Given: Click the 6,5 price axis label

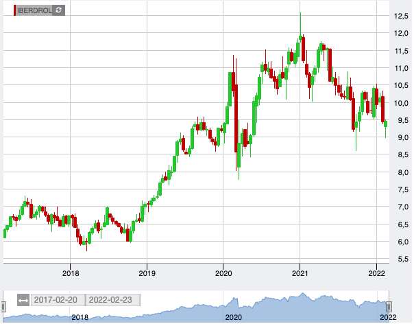Looking at the screenshot, I should [403, 225].
